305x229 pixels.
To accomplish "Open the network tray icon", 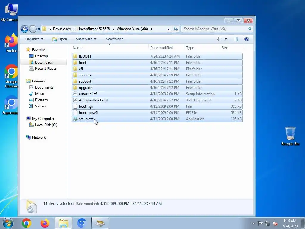I will (268, 223).
